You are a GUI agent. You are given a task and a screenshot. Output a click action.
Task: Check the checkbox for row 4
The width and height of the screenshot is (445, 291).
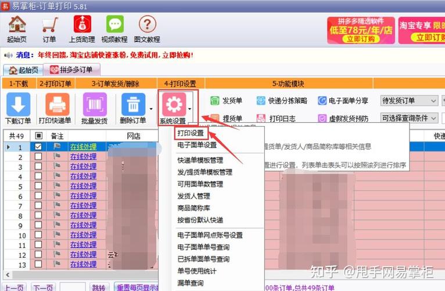[38, 176]
